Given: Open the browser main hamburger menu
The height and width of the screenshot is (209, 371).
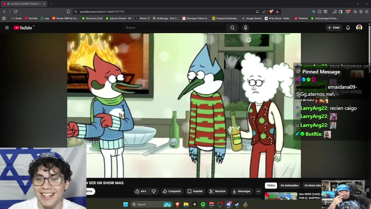Looking at the screenshot, I should point(367,12).
